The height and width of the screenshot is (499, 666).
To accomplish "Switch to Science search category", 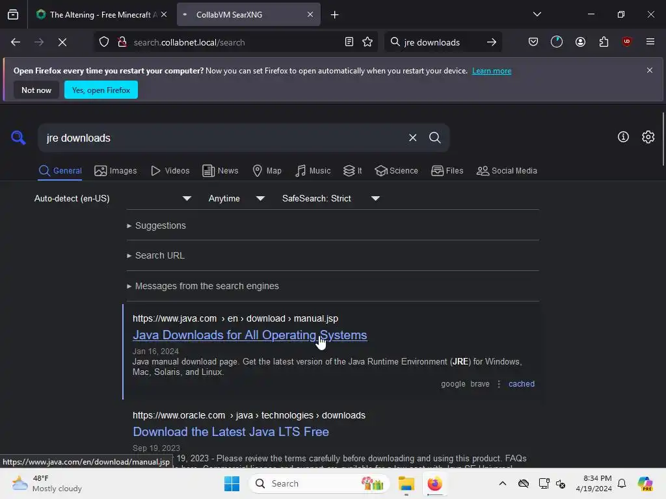I will pyautogui.click(x=396, y=171).
